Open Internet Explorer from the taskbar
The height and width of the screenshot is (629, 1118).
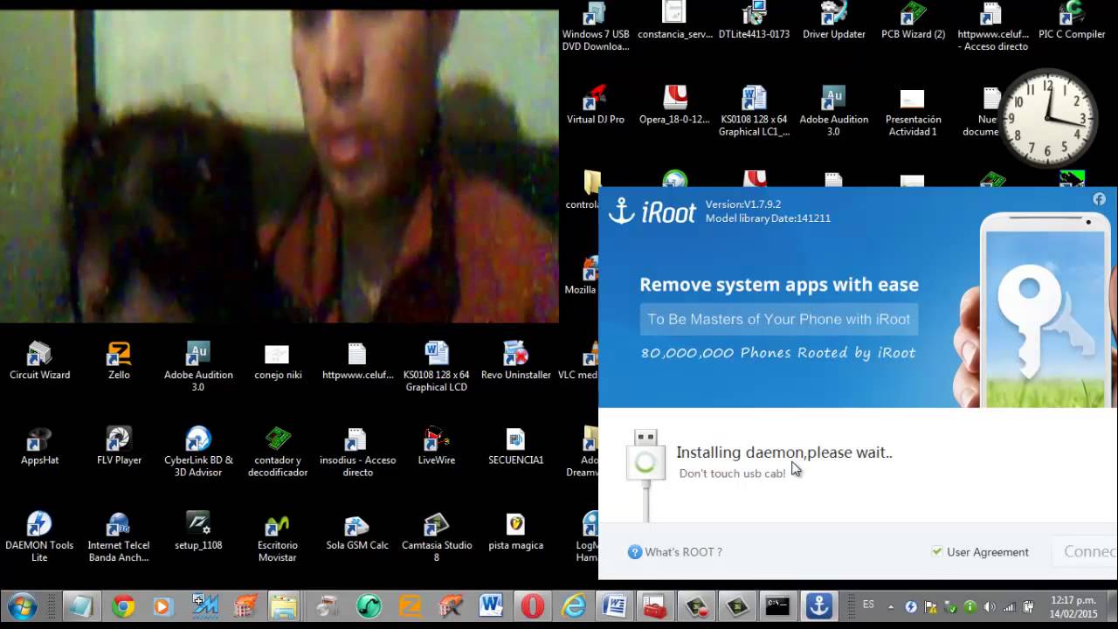(x=573, y=605)
